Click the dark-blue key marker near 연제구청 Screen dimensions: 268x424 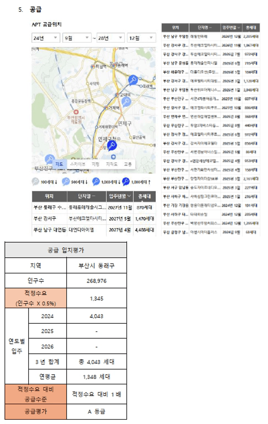point(112,145)
